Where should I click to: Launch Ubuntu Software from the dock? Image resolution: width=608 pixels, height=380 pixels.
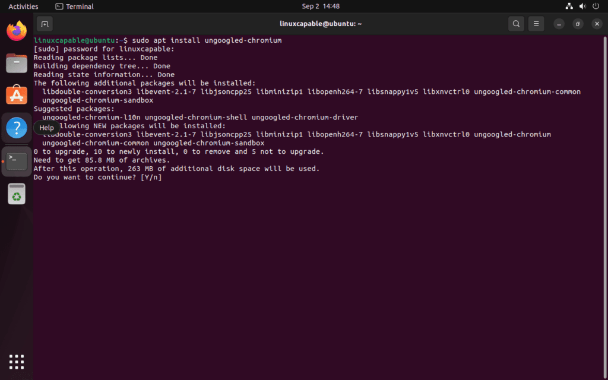point(16,95)
